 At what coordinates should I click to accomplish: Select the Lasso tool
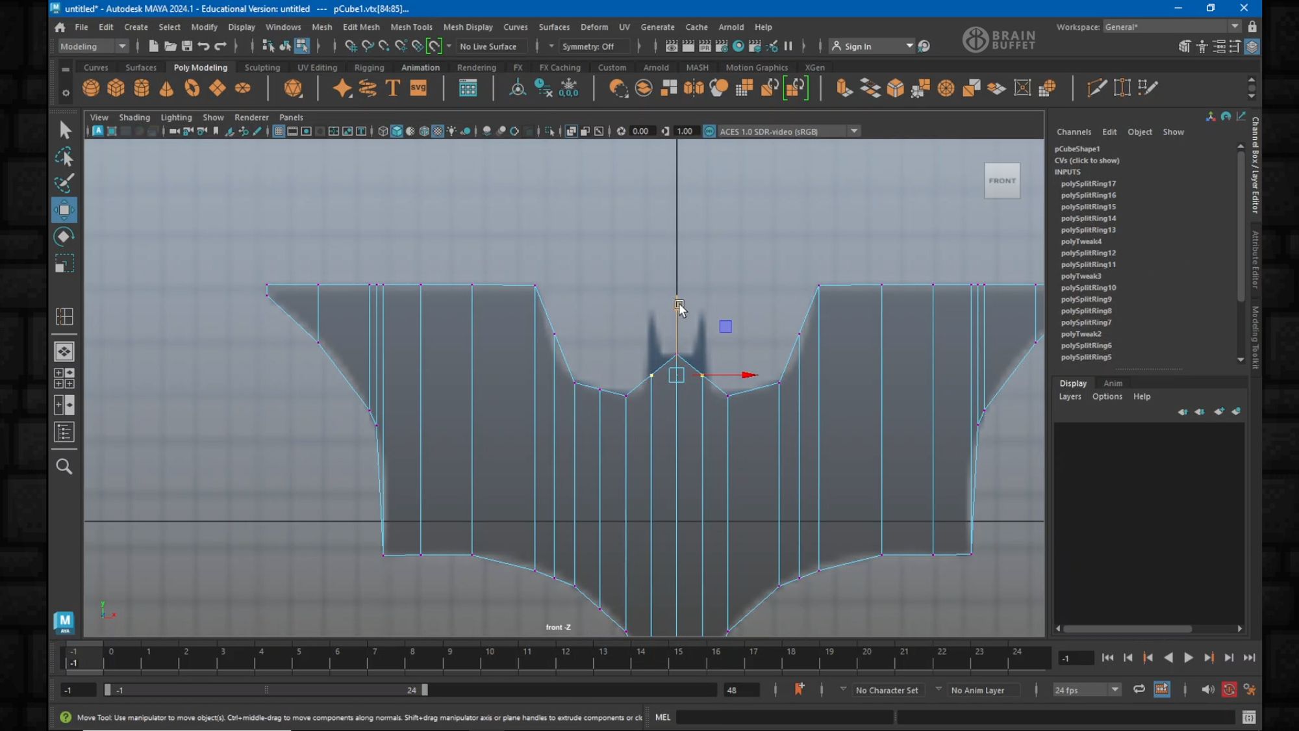64,157
